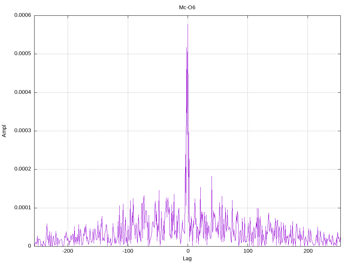Click the x-axis tick label 100

click(x=248, y=251)
